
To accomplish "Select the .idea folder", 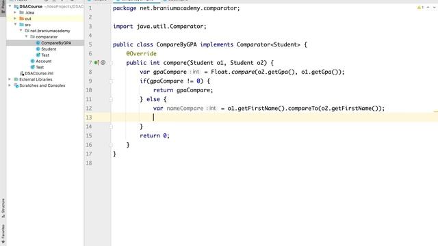I will pyautogui.click(x=29, y=12).
